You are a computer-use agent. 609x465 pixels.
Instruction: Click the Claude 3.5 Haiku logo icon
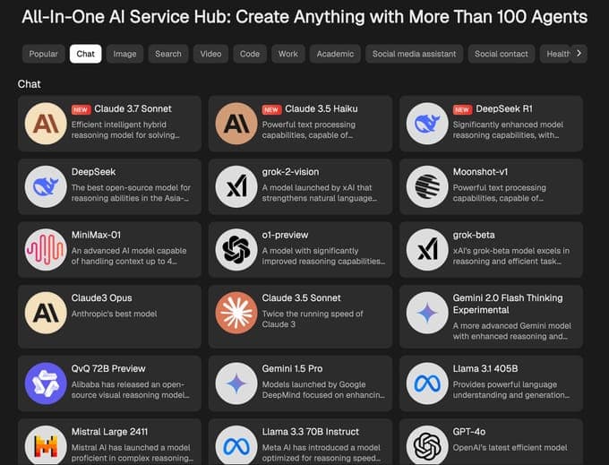(236, 124)
